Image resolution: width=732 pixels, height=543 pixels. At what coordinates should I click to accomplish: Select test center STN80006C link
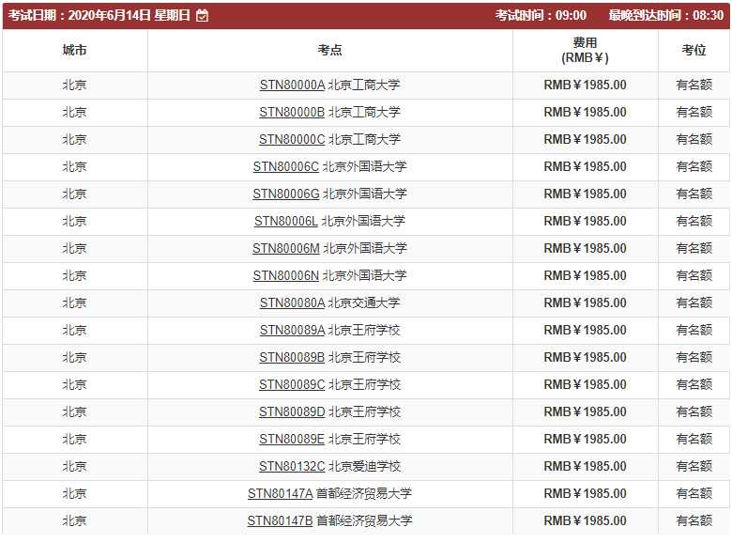pyautogui.click(x=285, y=167)
